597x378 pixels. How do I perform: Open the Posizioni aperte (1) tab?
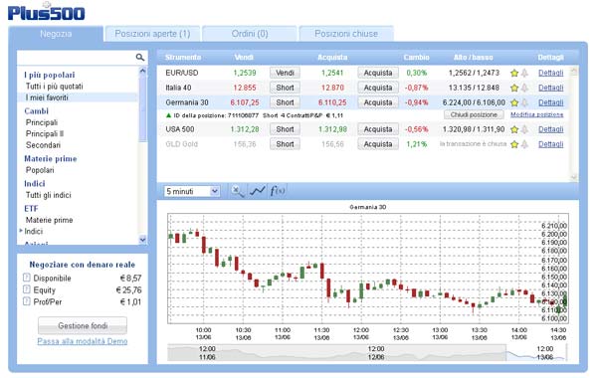(x=152, y=34)
